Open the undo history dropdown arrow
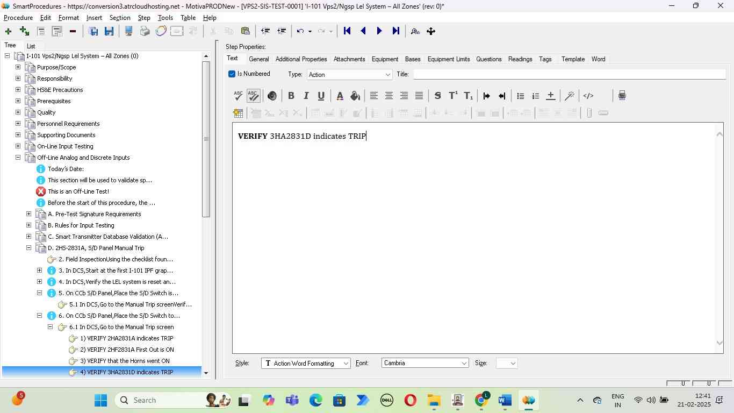The height and width of the screenshot is (413, 734). [310, 31]
